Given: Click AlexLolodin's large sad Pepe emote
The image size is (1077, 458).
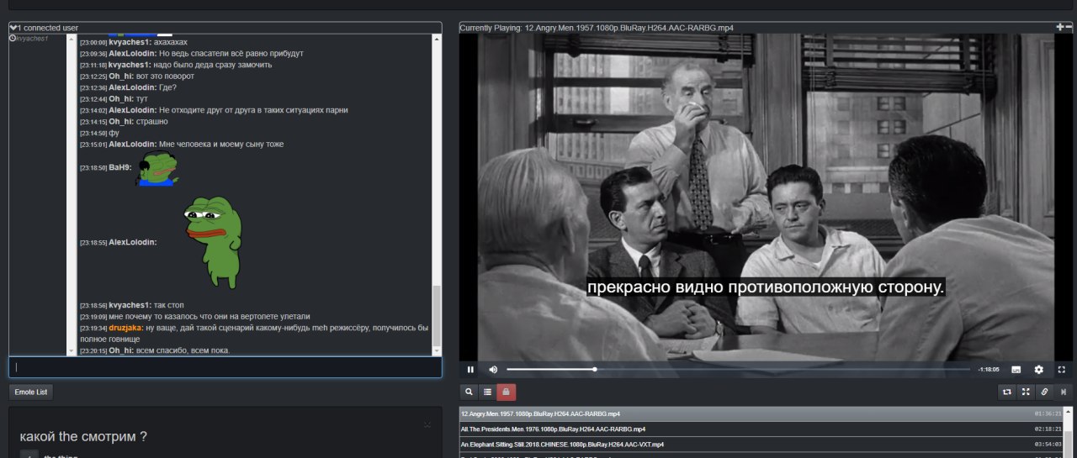Looking at the screenshot, I should 213,242.
